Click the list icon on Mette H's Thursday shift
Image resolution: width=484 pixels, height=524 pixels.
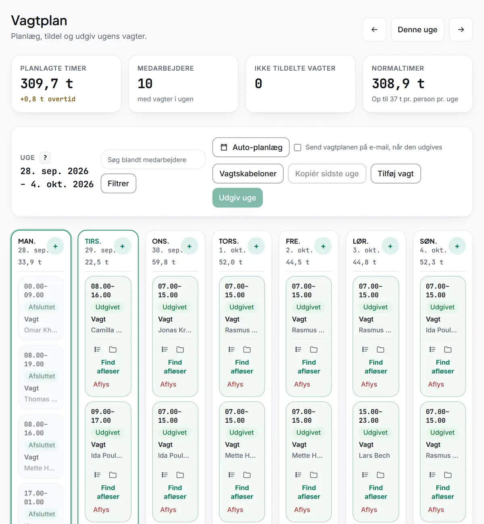pyautogui.click(x=231, y=475)
